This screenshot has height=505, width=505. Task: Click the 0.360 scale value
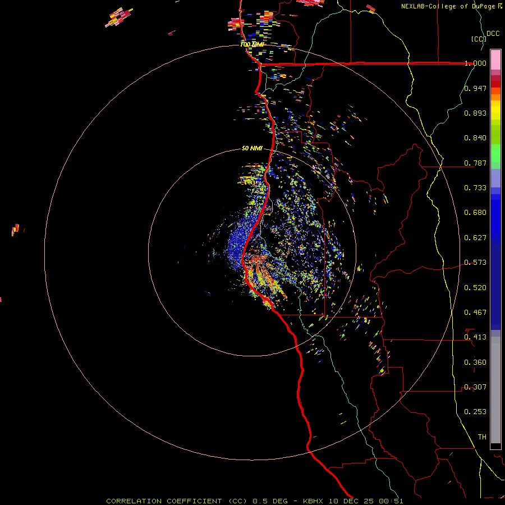475,362
